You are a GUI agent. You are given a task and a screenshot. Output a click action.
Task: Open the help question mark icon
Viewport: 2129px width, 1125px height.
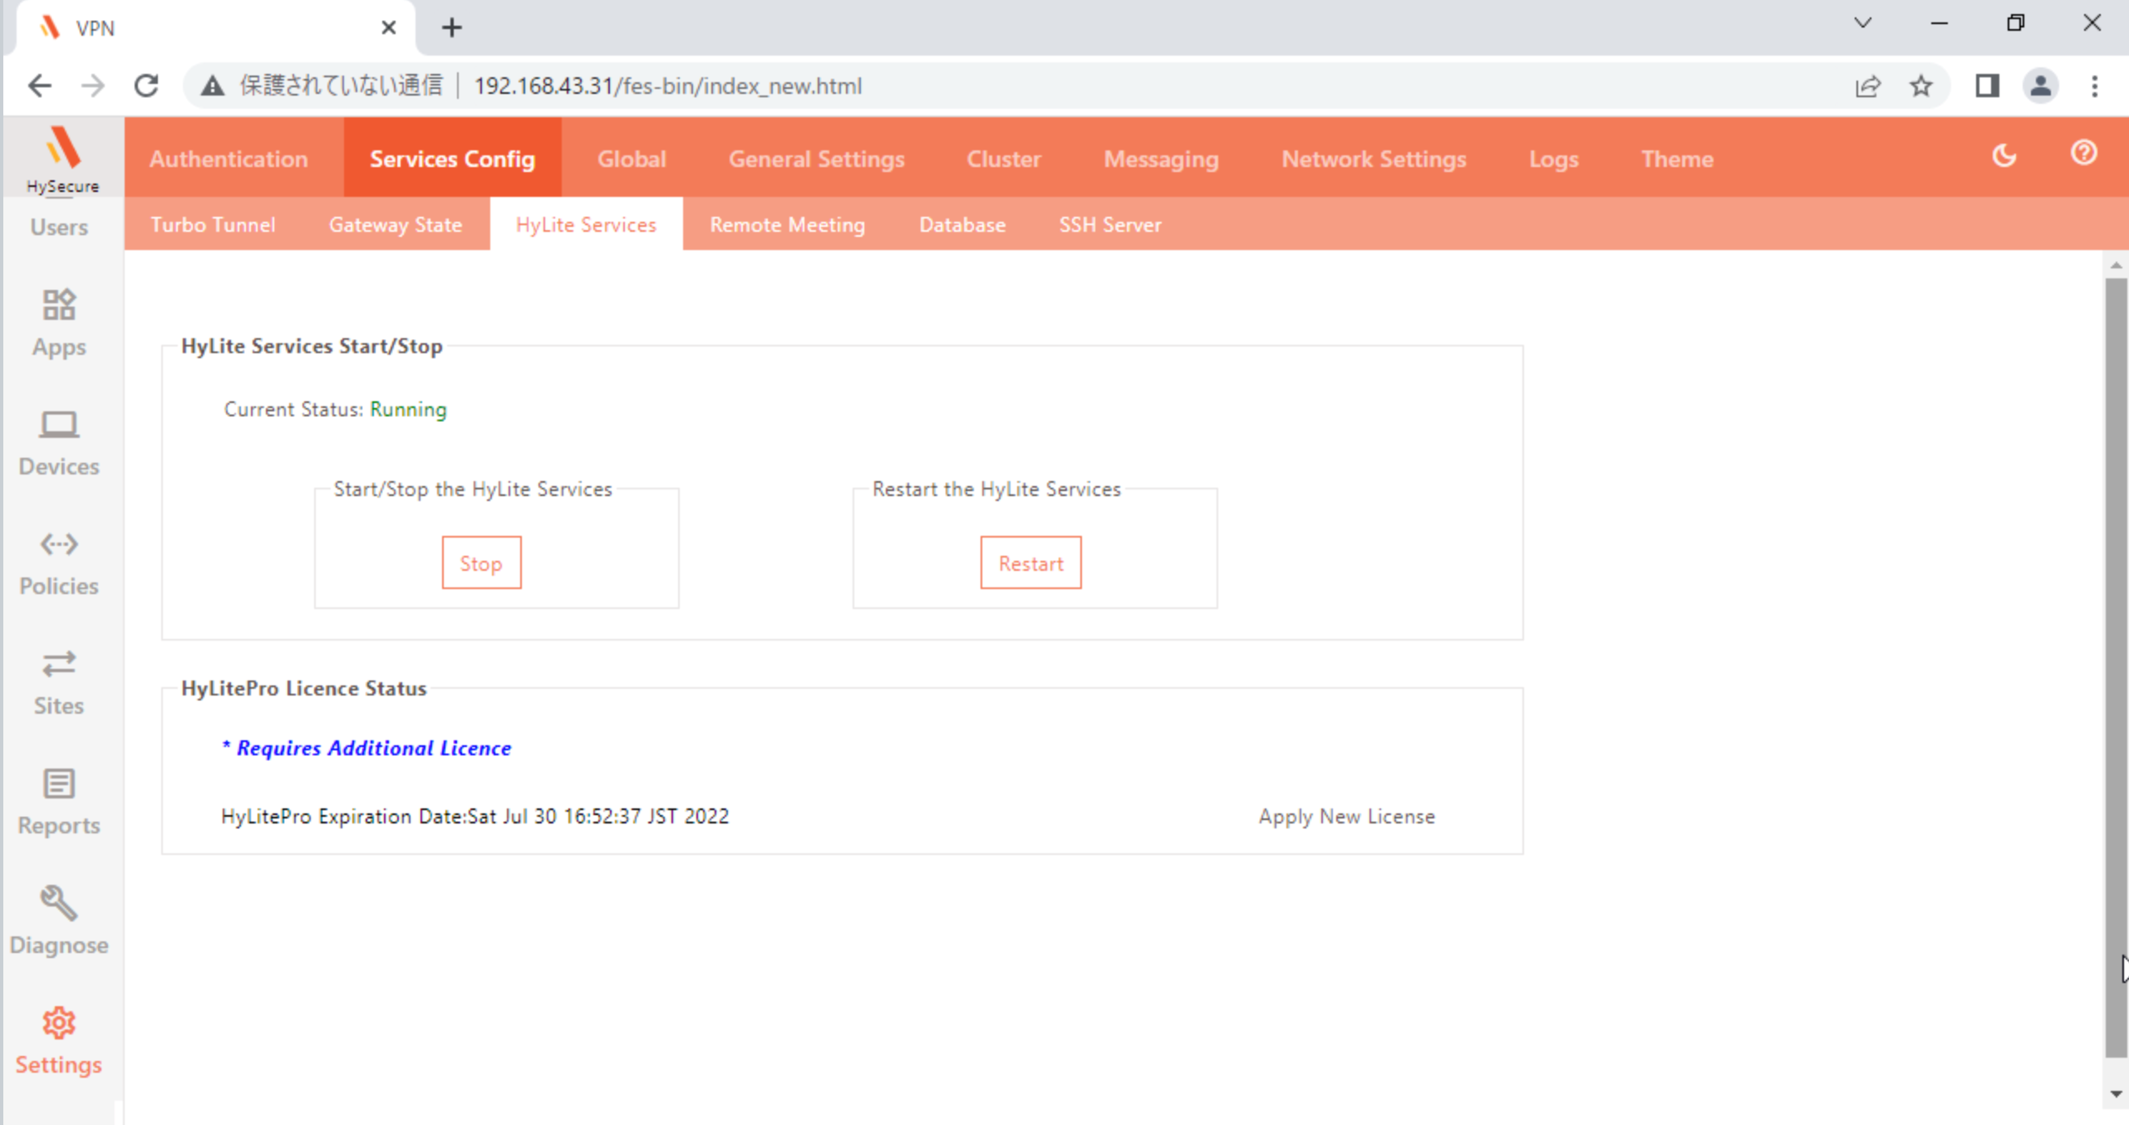pos(2083,153)
